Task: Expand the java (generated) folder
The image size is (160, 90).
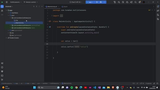Action: (8, 30)
